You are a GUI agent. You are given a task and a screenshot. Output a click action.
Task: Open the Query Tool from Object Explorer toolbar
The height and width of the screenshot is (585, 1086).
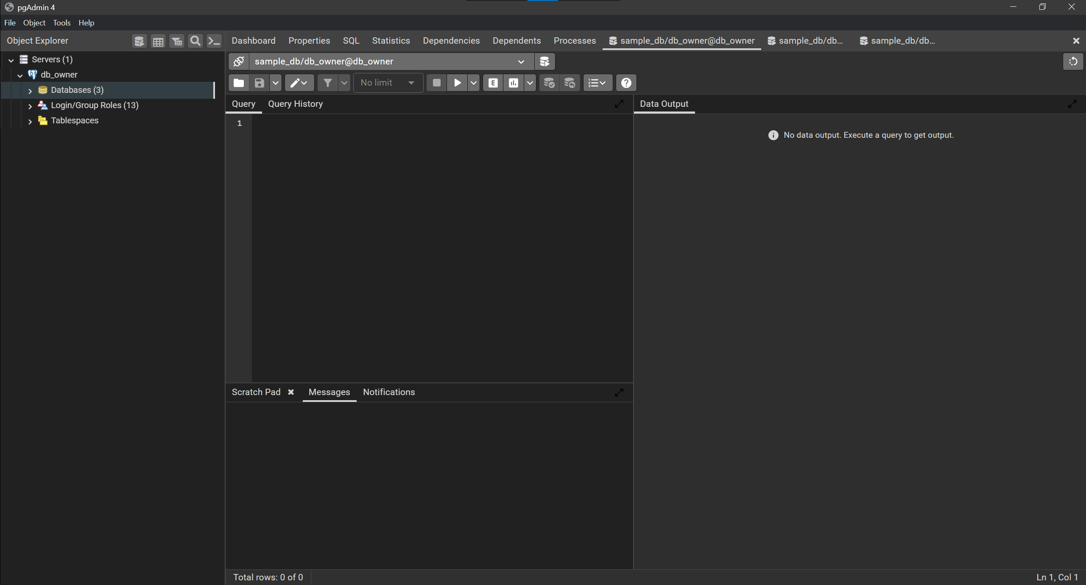click(x=139, y=41)
